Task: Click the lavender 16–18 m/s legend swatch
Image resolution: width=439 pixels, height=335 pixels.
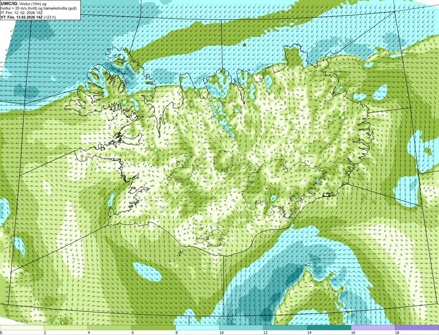Action: pyautogui.click(x=373, y=327)
